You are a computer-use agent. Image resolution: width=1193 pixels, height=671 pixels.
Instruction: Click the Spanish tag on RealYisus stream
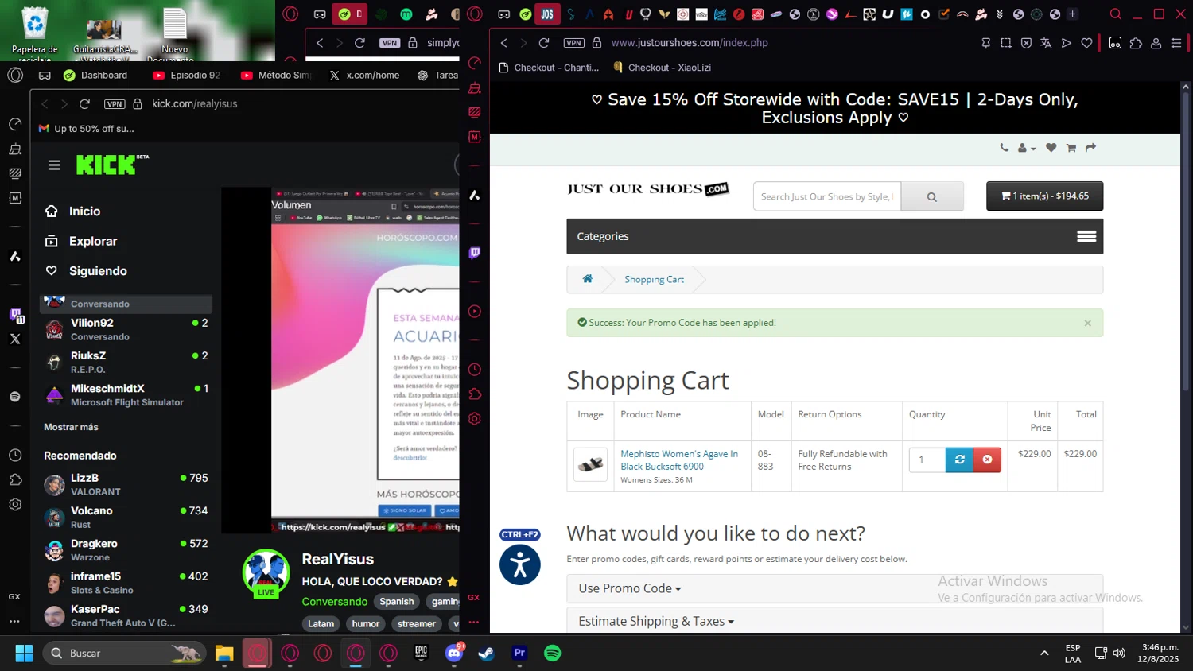pos(397,602)
